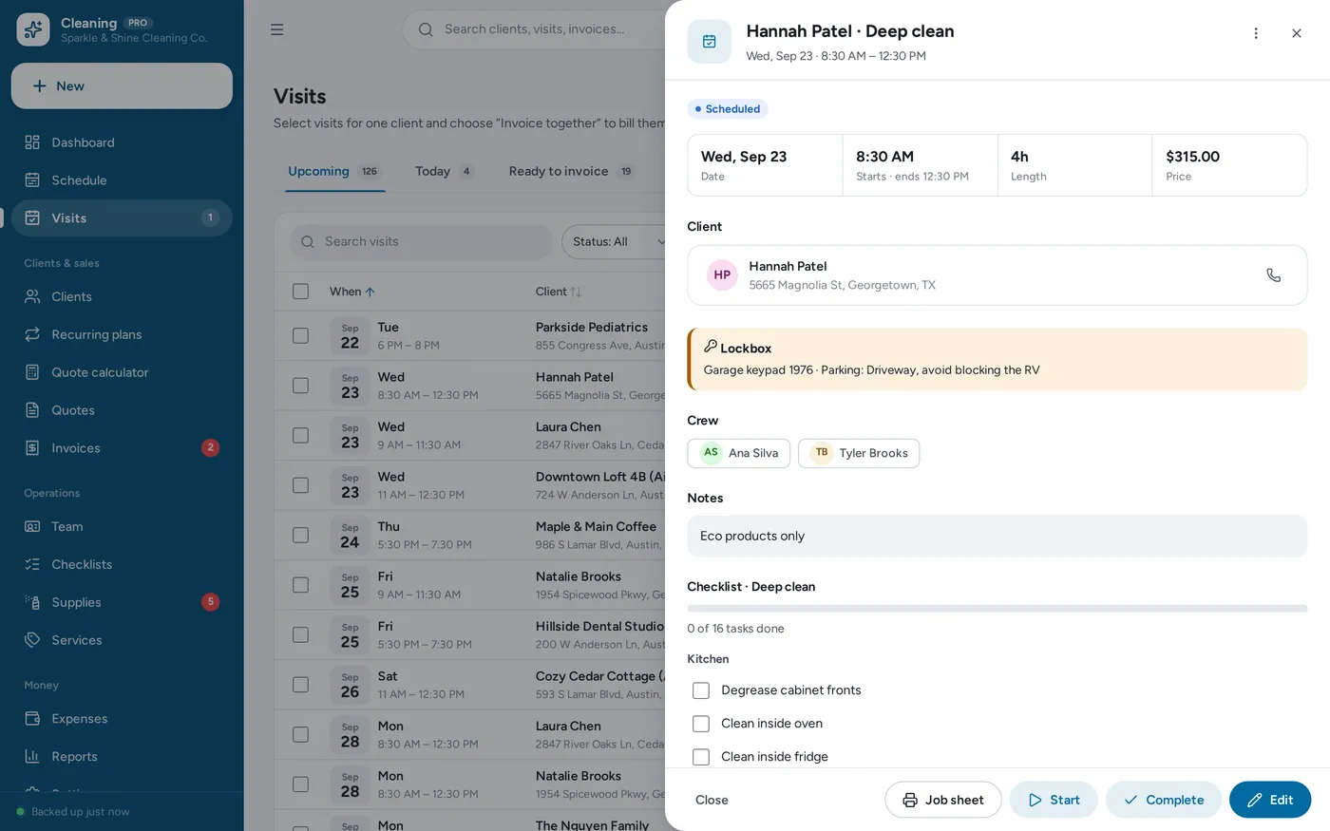Open Invoices in the sidebar
The height and width of the screenshot is (831, 1330).
point(122,448)
